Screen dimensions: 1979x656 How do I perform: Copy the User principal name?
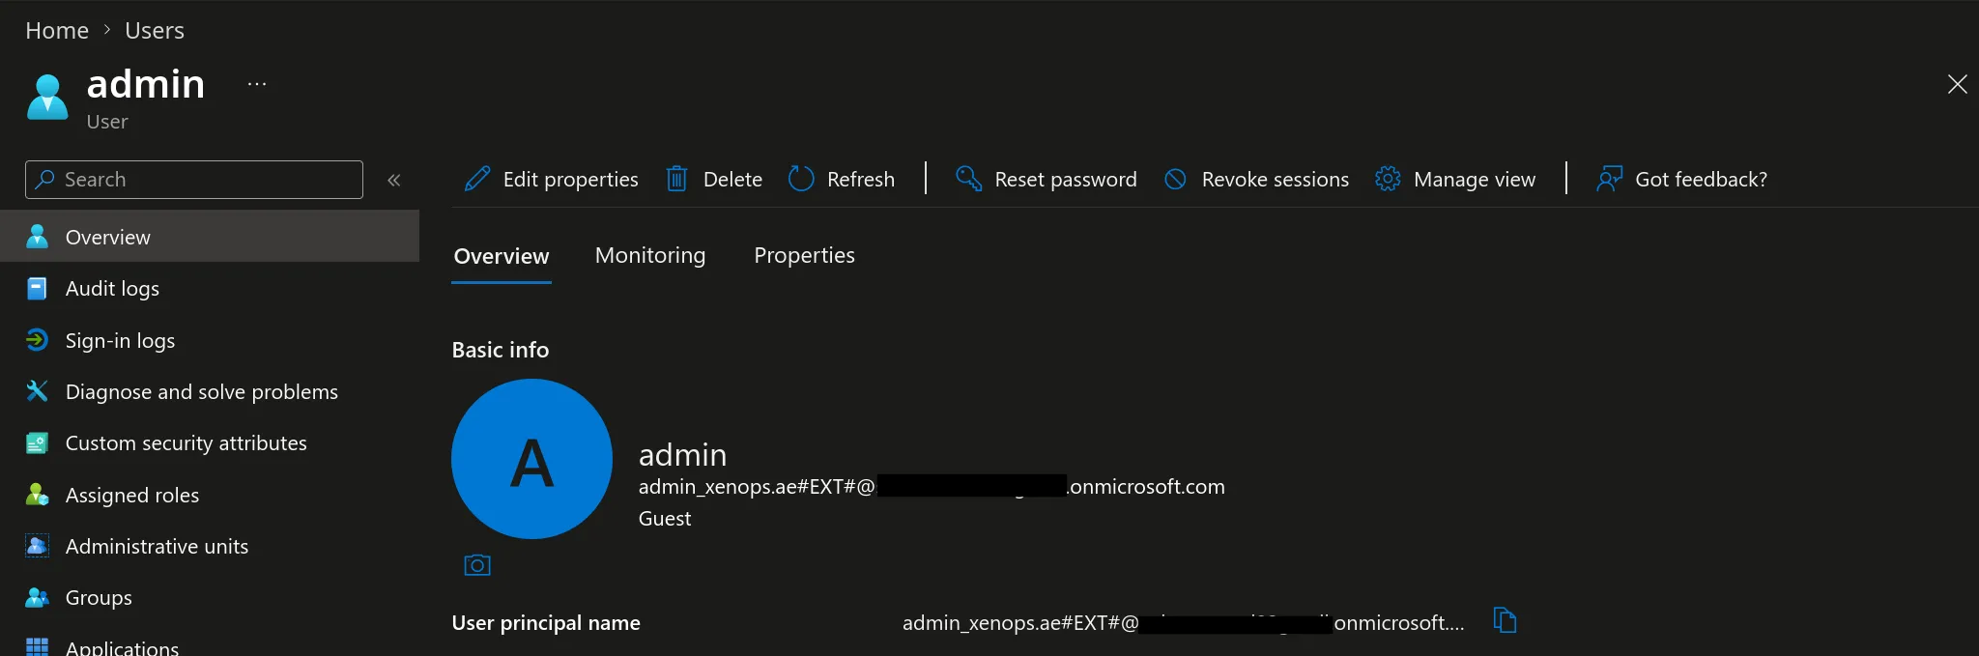pyautogui.click(x=1505, y=620)
